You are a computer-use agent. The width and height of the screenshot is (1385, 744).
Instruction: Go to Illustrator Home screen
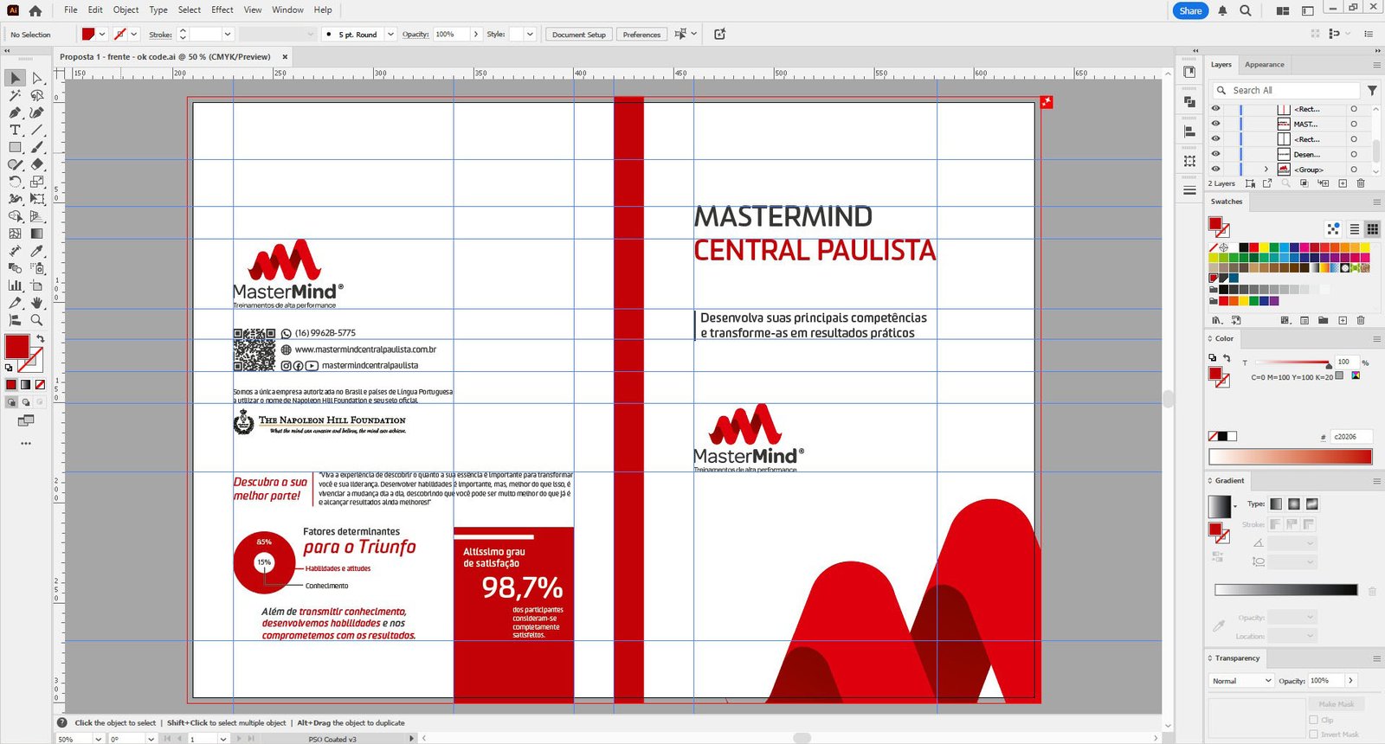tap(35, 10)
